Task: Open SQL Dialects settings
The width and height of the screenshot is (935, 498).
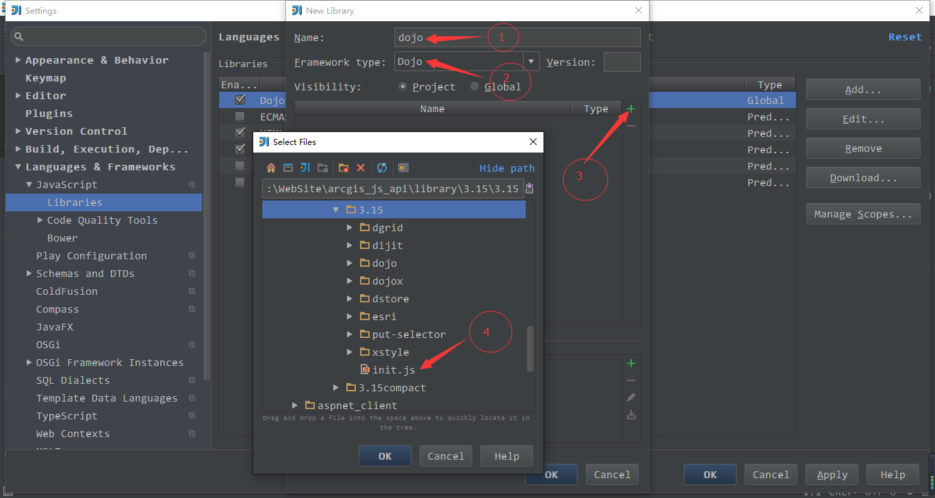Action: (73, 380)
